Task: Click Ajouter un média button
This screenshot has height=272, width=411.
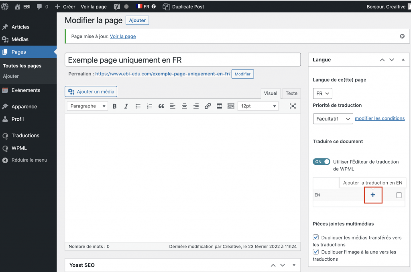Action: tap(91, 92)
